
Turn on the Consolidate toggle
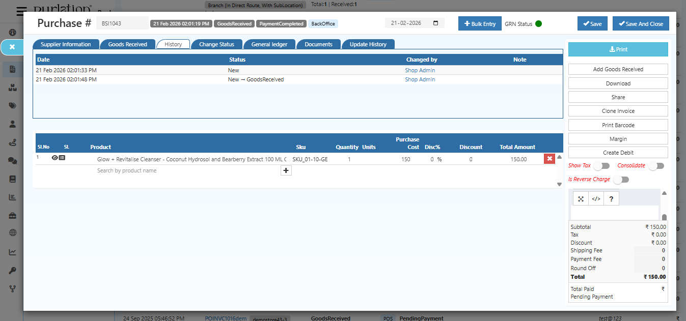656,165
